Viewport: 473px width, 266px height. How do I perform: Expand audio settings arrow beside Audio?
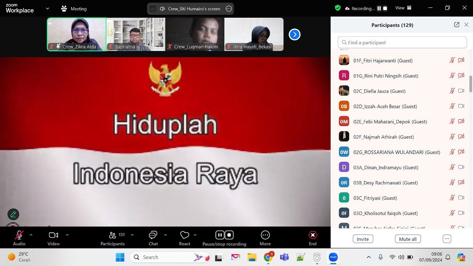click(31, 235)
